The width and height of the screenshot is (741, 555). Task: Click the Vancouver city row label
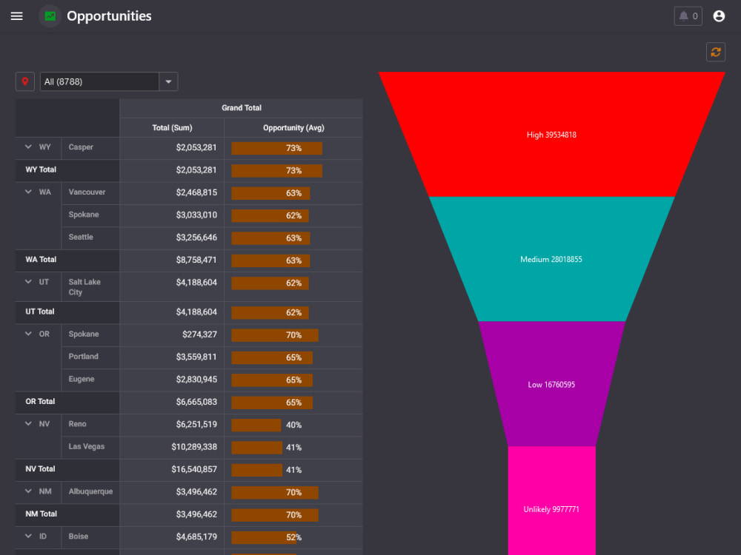point(87,192)
